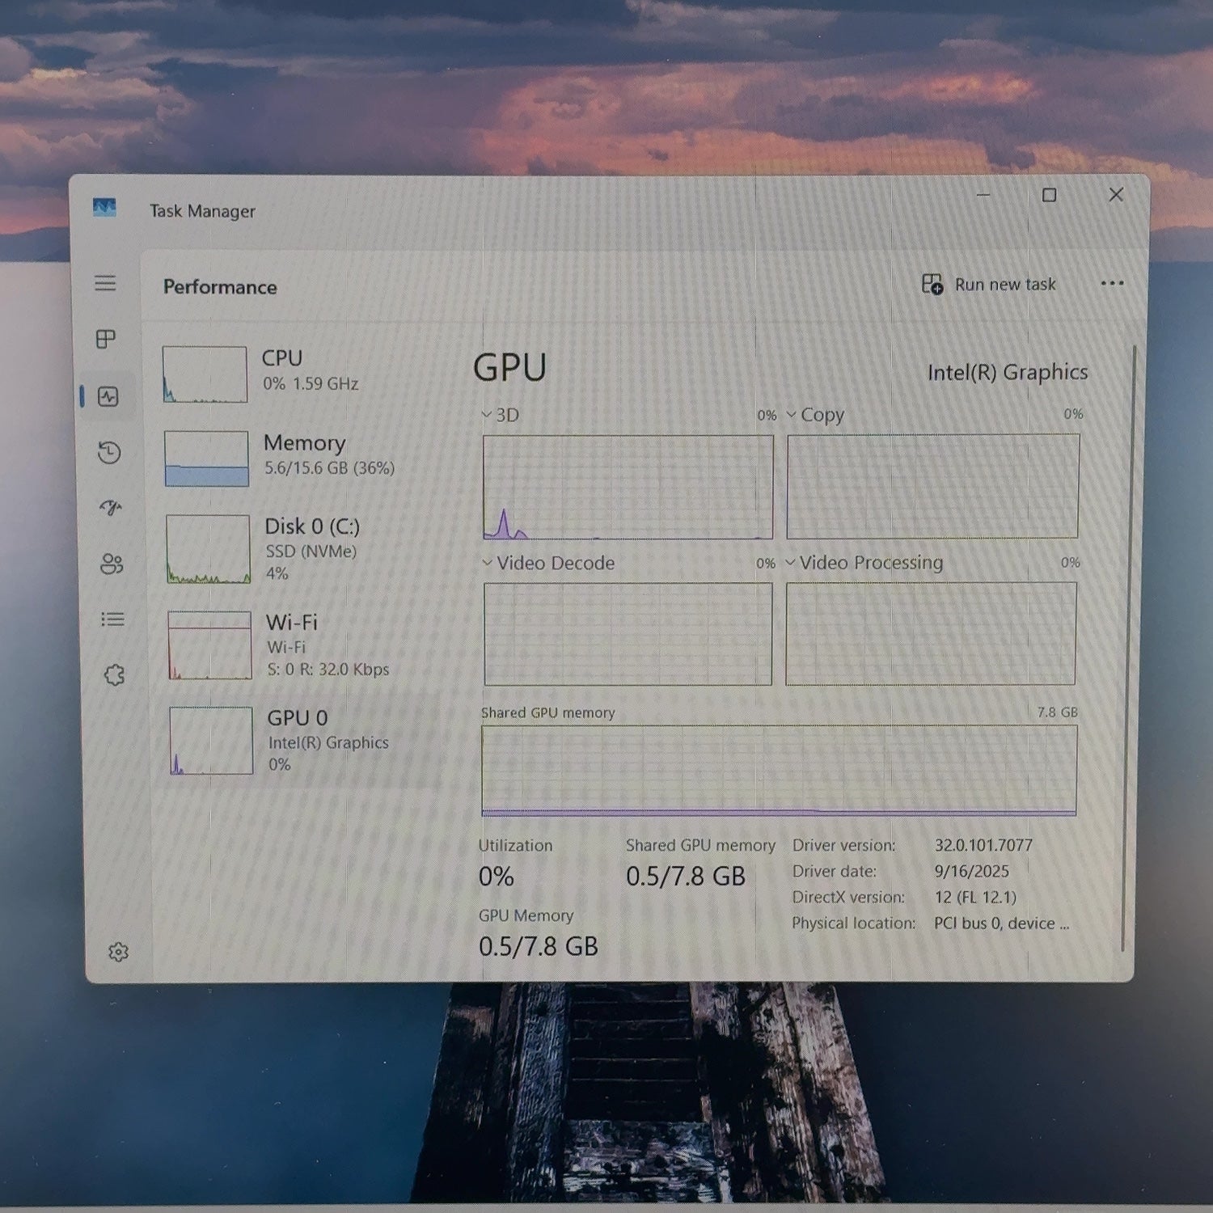This screenshot has height=1213, width=1213.
Task: Open the Details list icon
Action: click(x=112, y=619)
